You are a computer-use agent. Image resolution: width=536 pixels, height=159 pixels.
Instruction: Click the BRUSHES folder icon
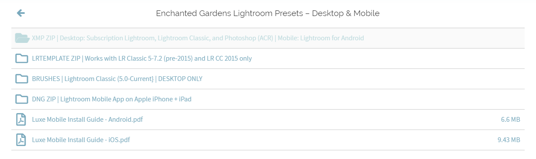(x=22, y=78)
